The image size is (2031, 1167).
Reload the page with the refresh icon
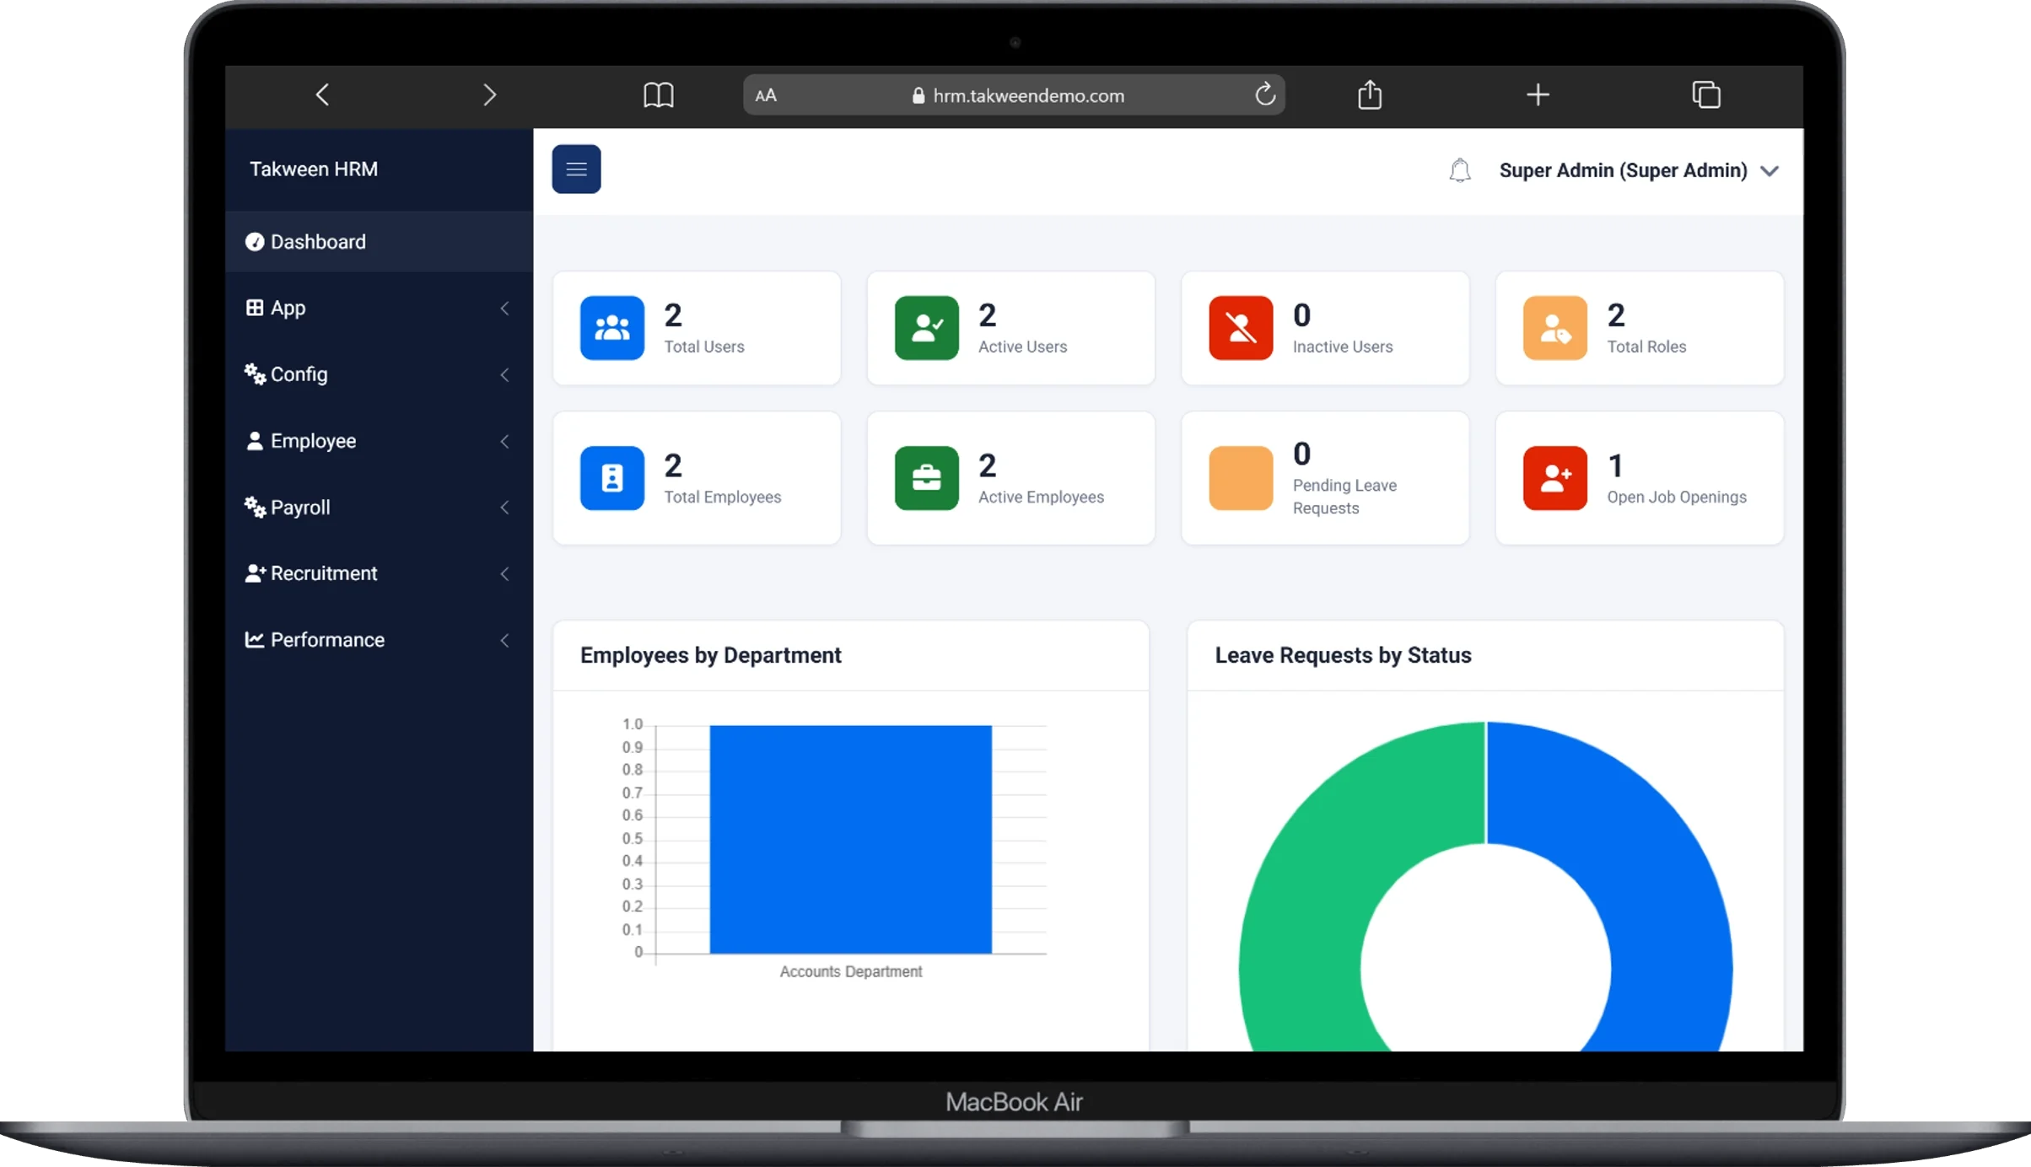(x=1264, y=94)
